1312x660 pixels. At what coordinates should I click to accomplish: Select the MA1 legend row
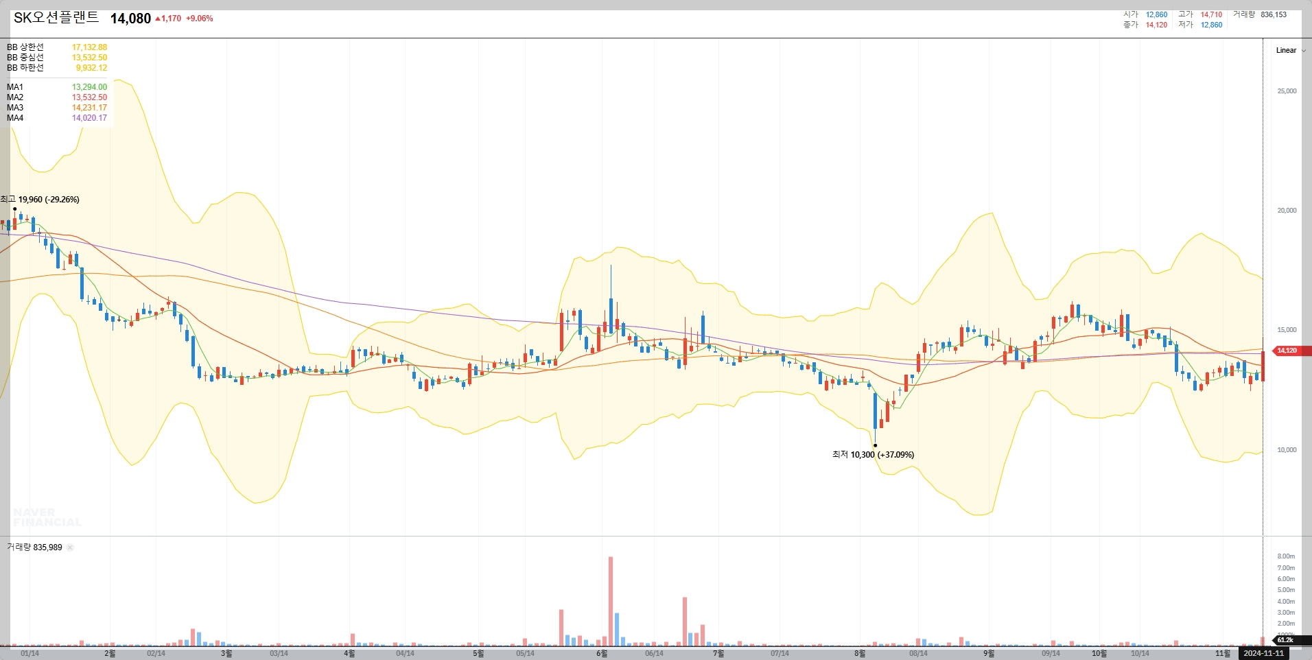point(57,87)
